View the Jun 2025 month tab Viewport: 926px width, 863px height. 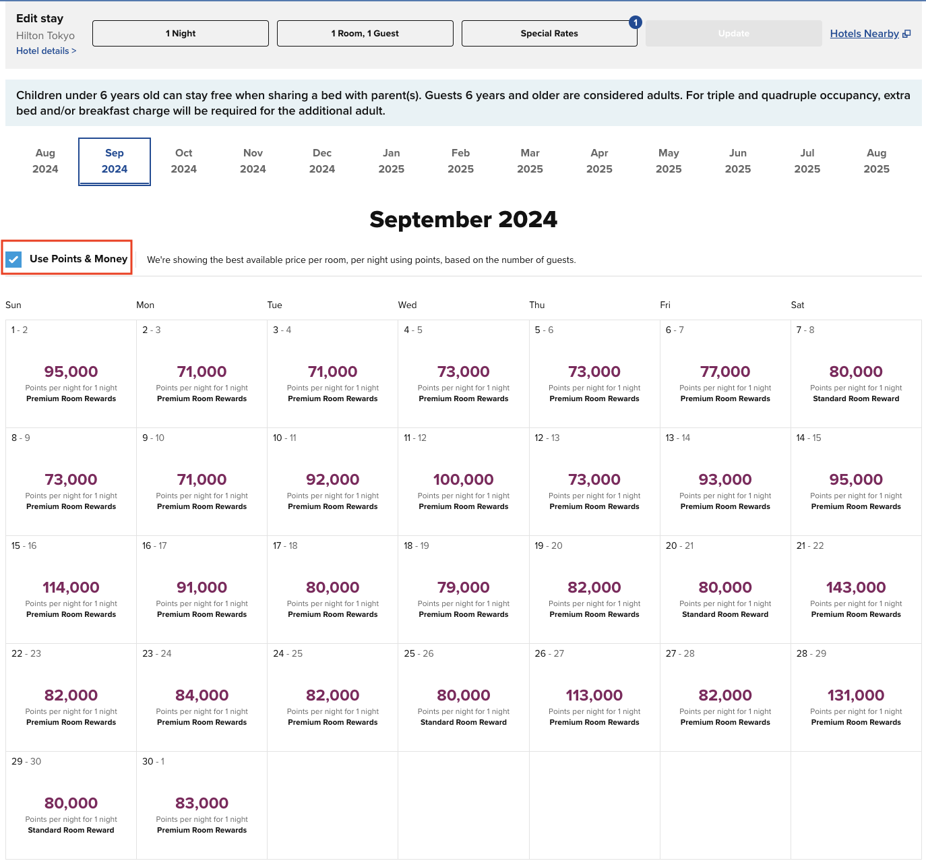(x=737, y=161)
